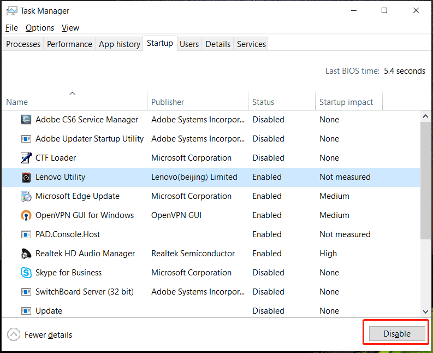
Task: Maximize the Task Manager window
Action: 384,11
